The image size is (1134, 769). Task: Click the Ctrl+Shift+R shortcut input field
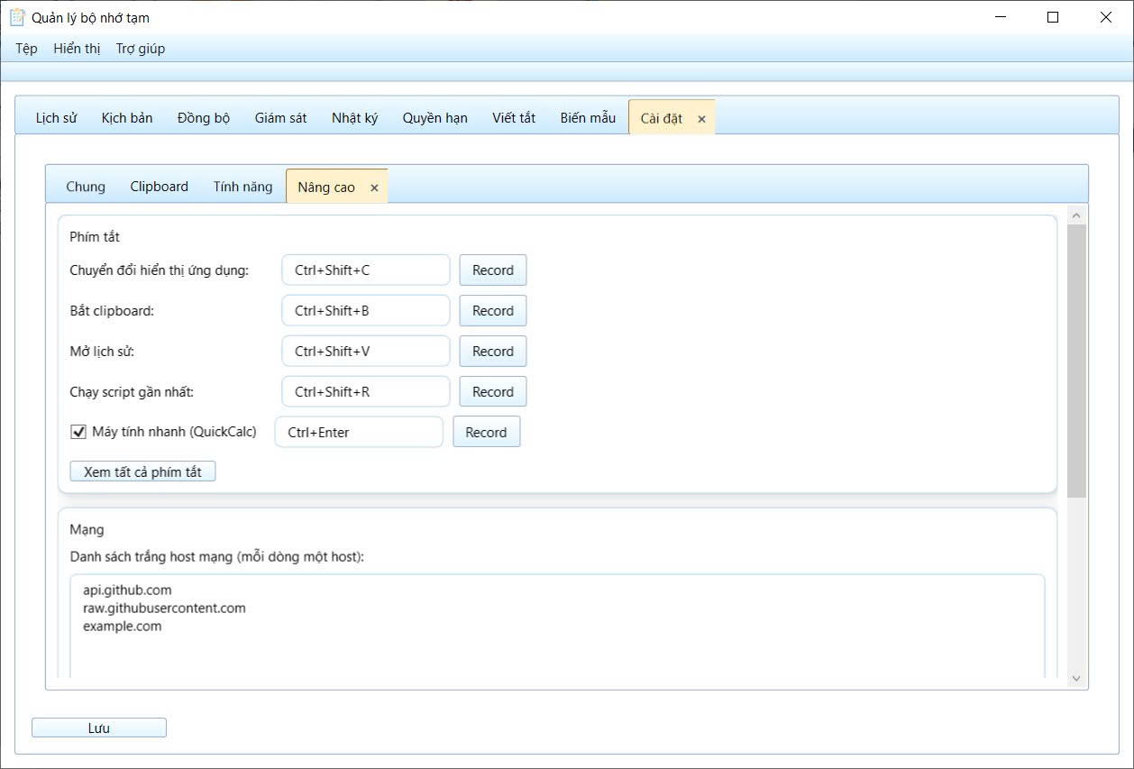pos(365,392)
